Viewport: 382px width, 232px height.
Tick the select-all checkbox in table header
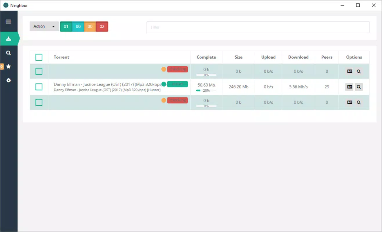(x=39, y=57)
